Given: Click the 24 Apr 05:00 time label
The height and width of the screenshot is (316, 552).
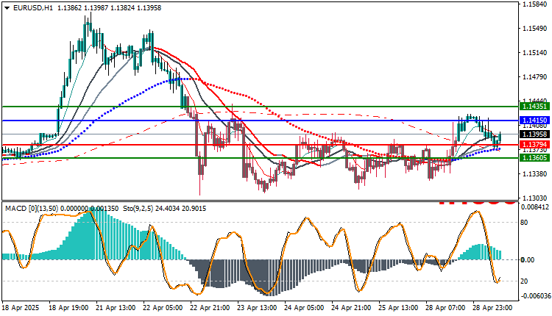Looking at the screenshot, I should coord(305,308).
